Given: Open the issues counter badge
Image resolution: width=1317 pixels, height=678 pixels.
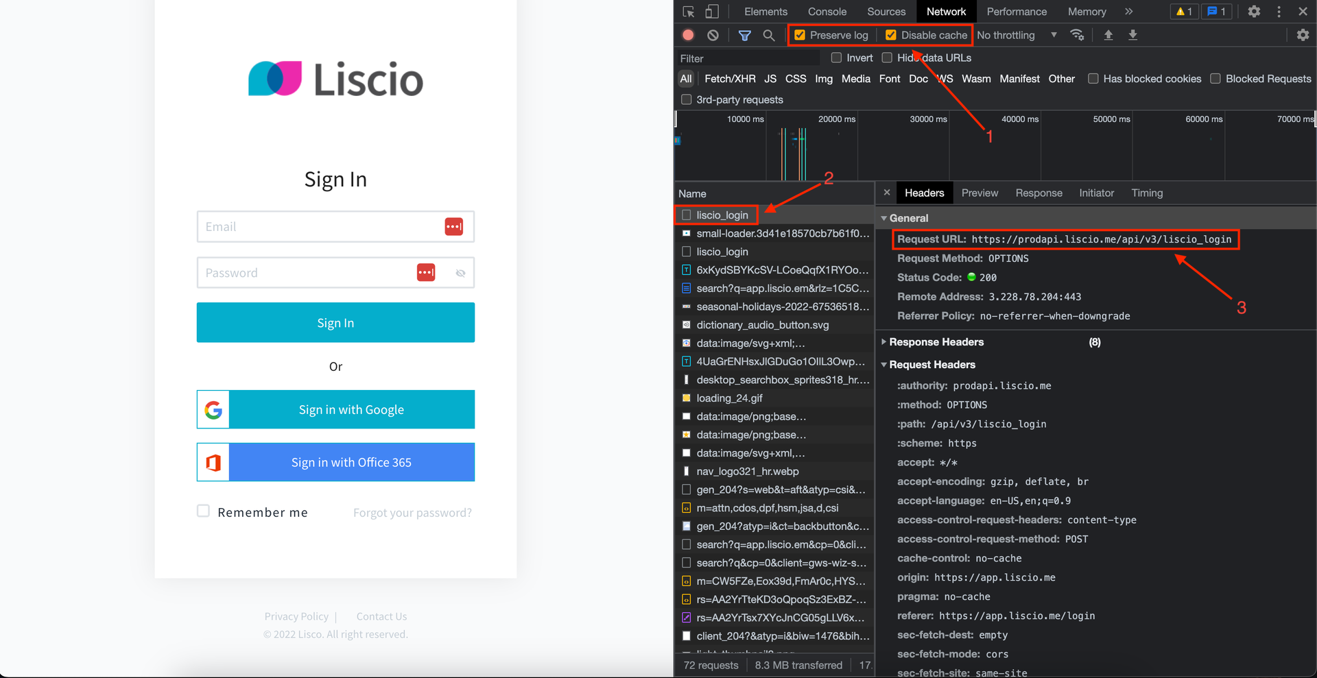Looking at the screenshot, I should pyautogui.click(x=1217, y=12).
